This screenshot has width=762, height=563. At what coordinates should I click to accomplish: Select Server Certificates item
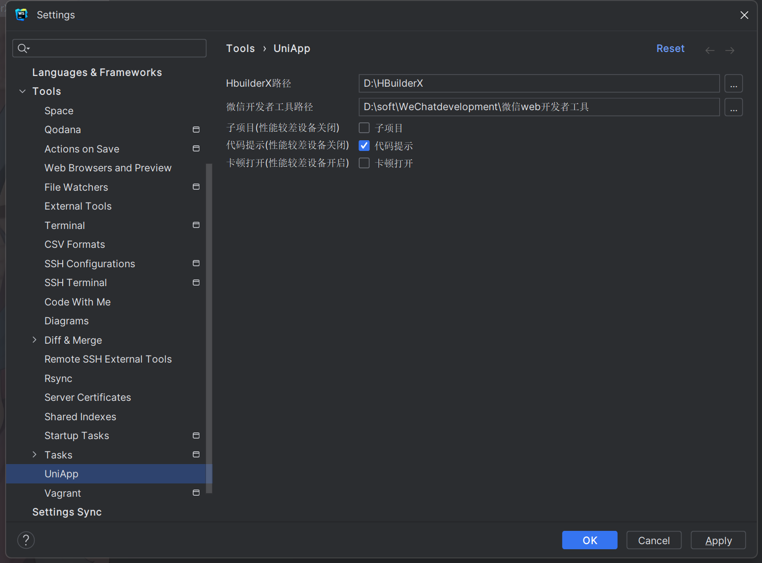(88, 397)
